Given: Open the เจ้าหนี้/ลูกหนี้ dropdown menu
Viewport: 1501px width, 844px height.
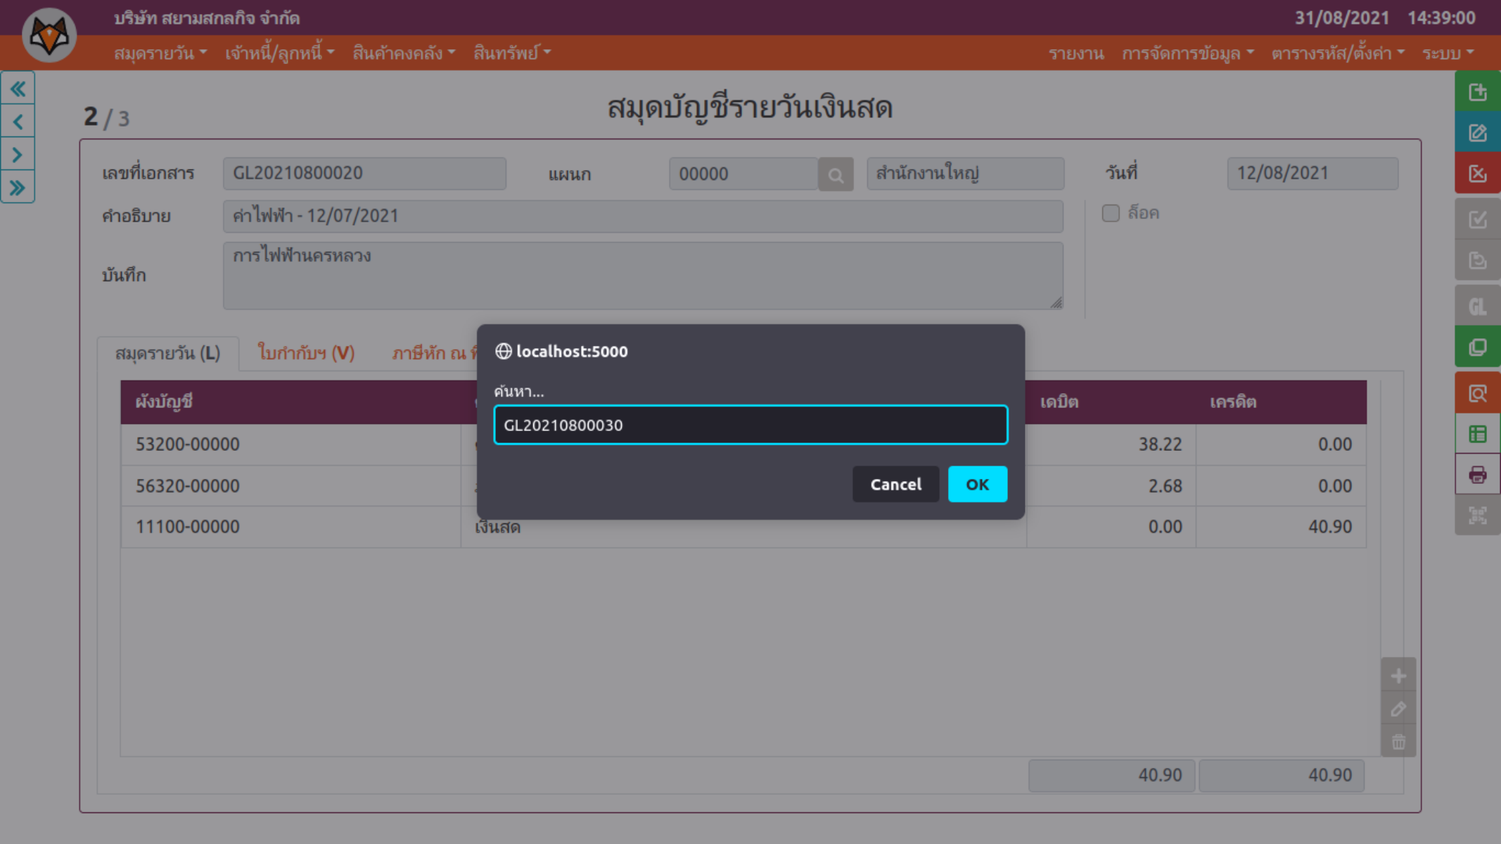Looking at the screenshot, I should tap(280, 53).
